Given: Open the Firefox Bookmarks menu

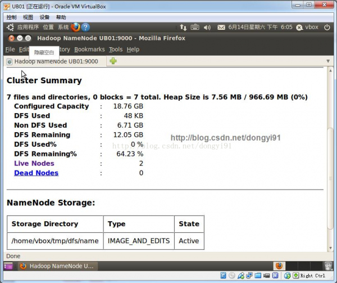Looking at the screenshot, I should pos(89,50).
